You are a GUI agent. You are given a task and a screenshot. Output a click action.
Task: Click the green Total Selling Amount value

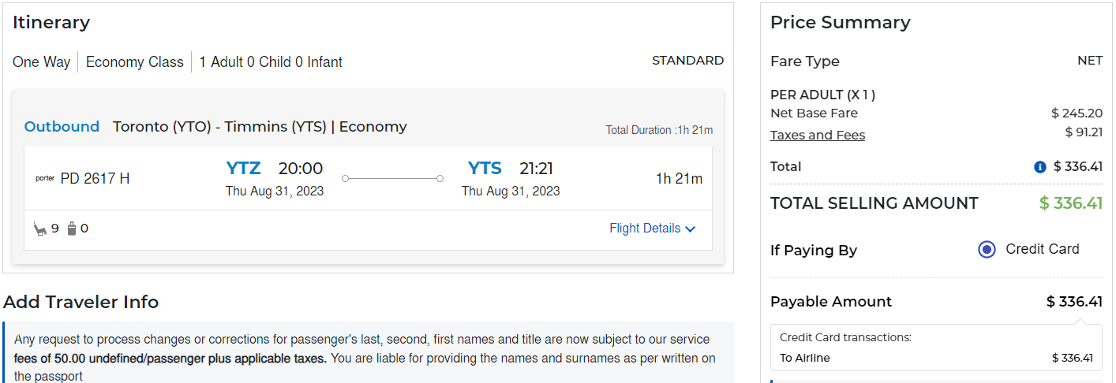pyautogui.click(x=1070, y=203)
